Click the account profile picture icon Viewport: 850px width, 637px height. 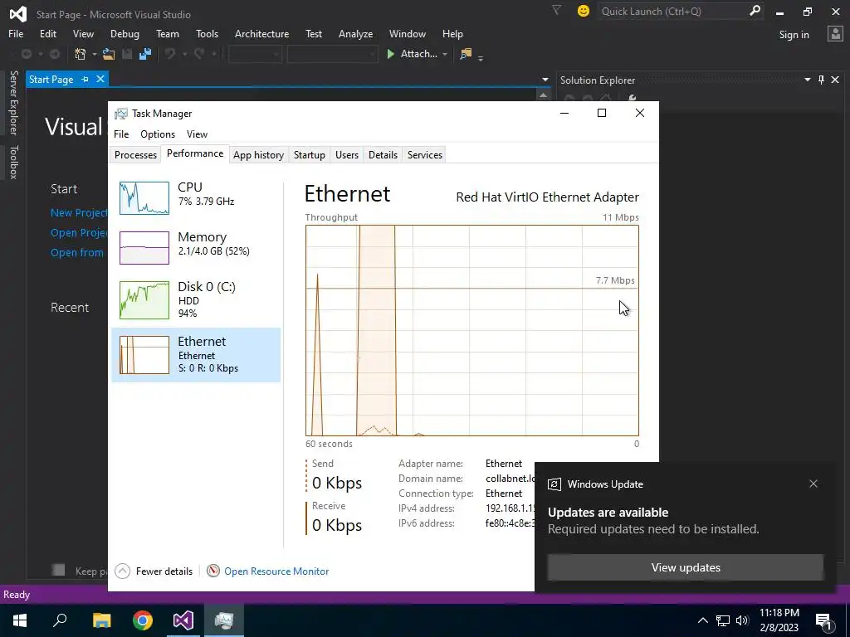pyautogui.click(x=835, y=34)
